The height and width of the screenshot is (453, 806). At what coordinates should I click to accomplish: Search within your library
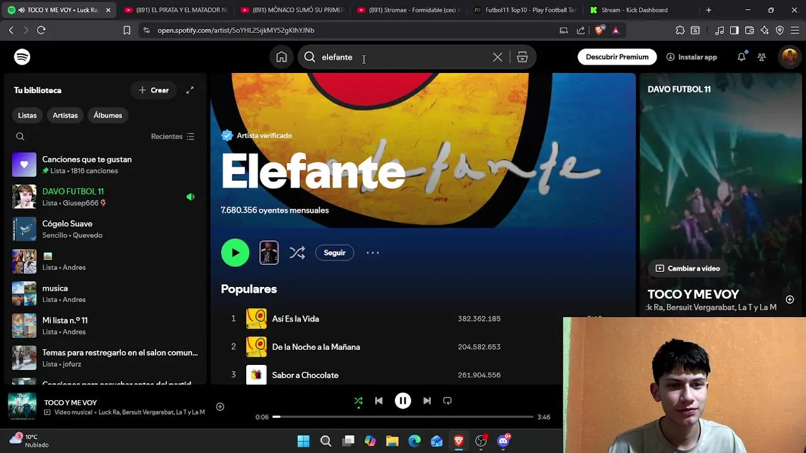[20, 137]
